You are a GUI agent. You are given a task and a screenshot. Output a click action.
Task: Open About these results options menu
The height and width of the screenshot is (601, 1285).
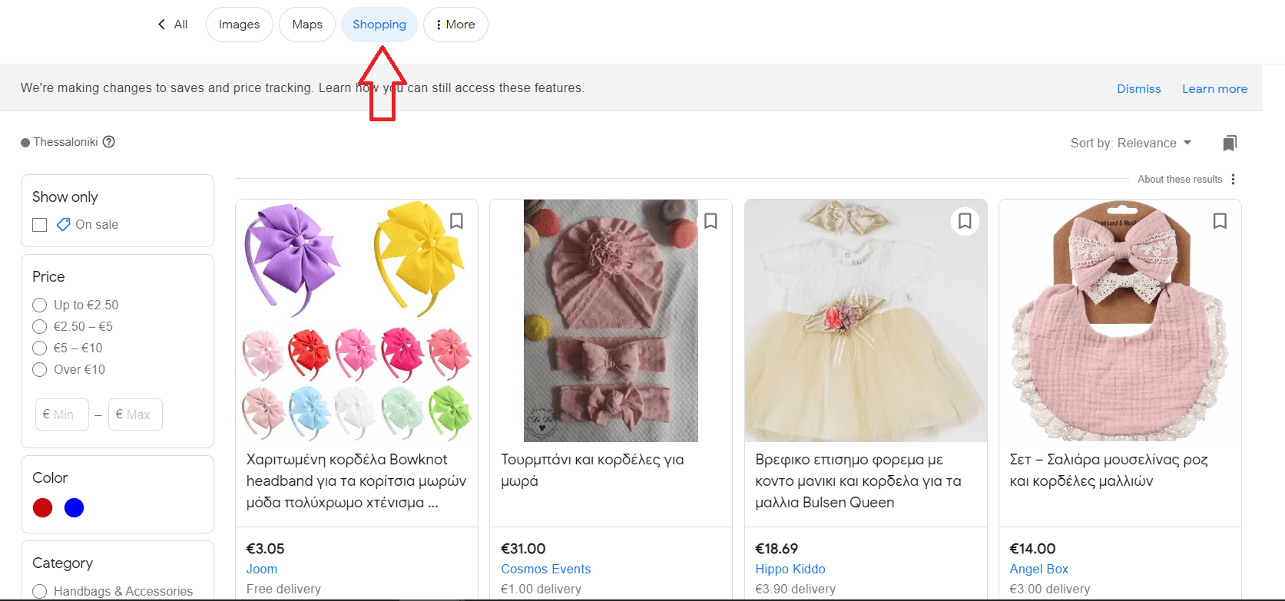point(1233,180)
